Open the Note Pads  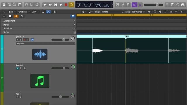point(172,5)
